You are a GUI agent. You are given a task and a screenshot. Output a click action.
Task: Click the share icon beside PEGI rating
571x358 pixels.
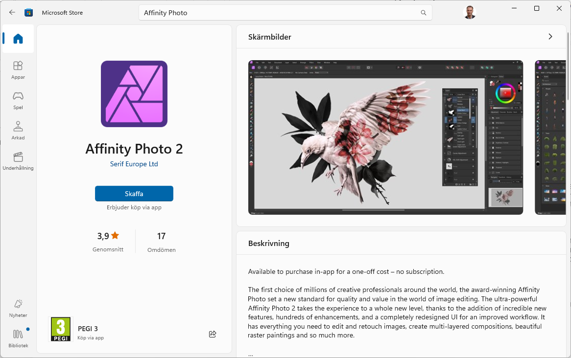[x=213, y=334]
